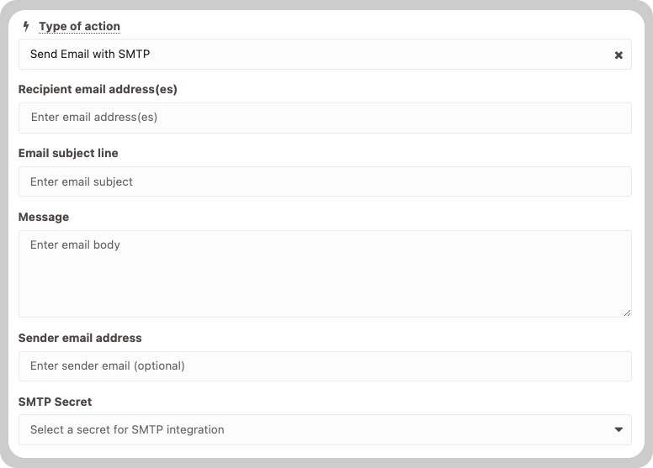Screen dimensions: 653x468
Task: Clear the Send Email with SMTP selection
Action: [x=618, y=55]
